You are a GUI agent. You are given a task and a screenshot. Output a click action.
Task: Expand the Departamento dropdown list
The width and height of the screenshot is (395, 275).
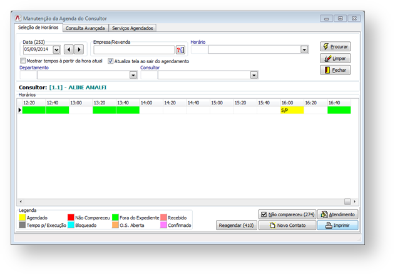click(x=133, y=75)
